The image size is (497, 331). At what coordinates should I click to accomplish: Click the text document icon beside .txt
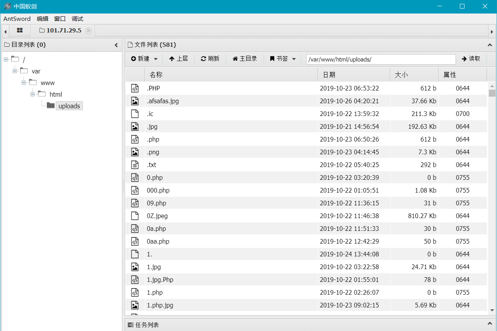(135, 165)
